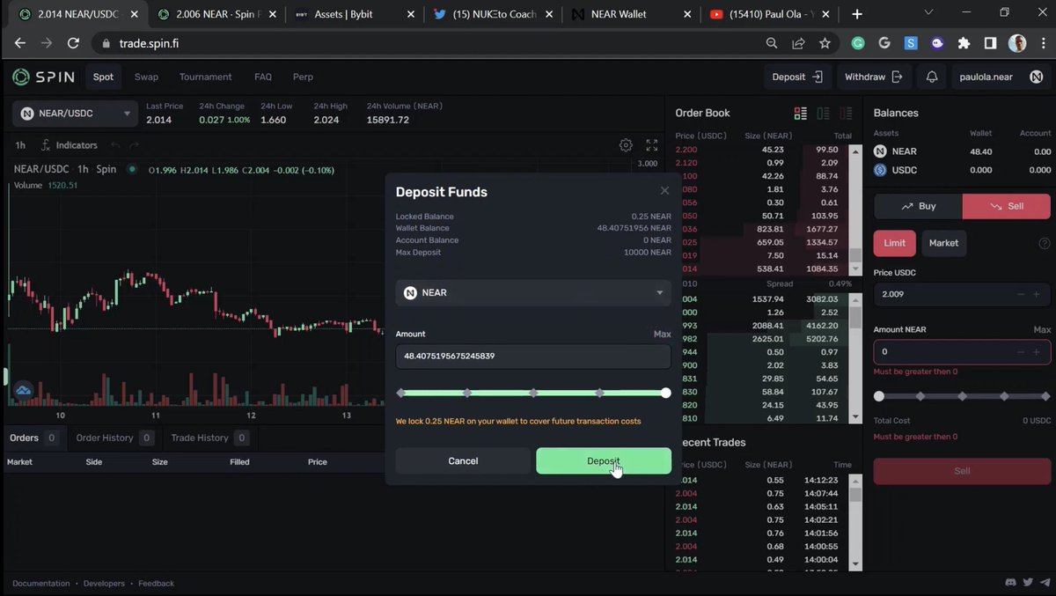Open a new browser tab

point(857,14)
